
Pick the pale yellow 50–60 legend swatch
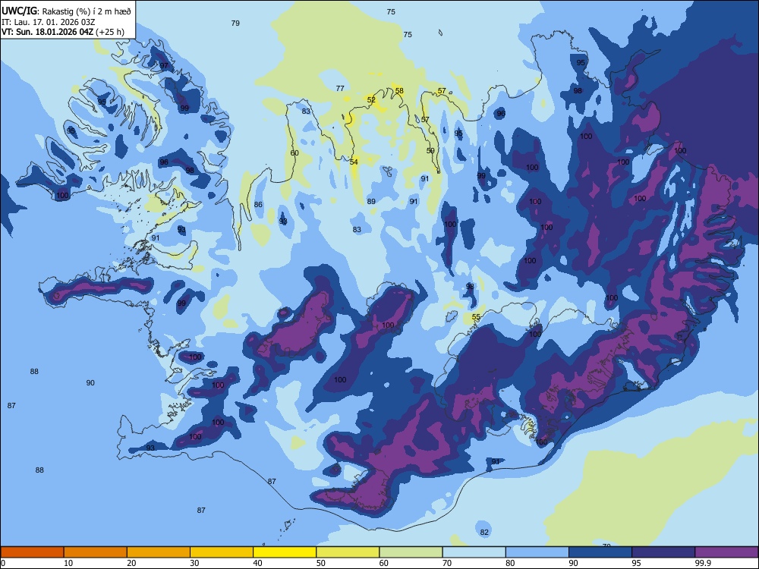[x=348, y=552]
